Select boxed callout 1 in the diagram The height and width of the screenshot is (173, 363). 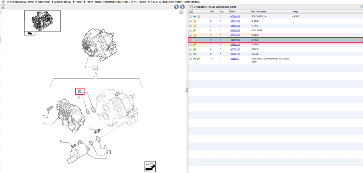[x=109, y=152]
